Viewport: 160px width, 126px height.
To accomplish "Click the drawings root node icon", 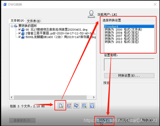I will tap(16, 26).
